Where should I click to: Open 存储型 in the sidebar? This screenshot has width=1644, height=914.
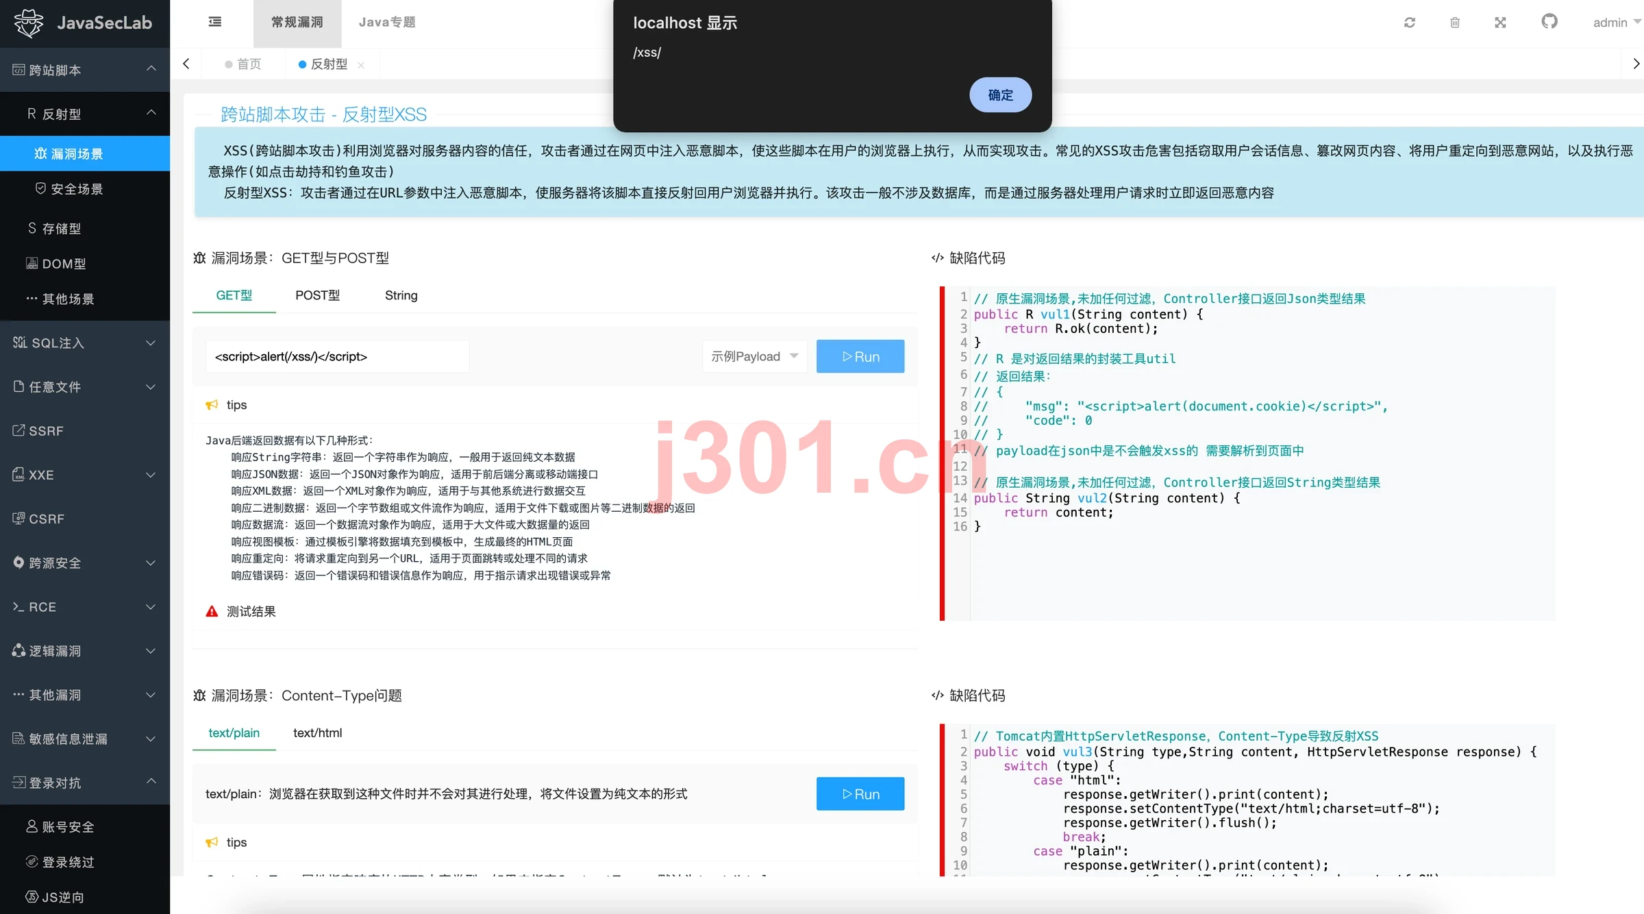tap(85, 228)
